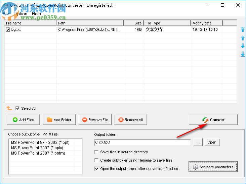Enable Create subfolder using filename option

point(96,160)
